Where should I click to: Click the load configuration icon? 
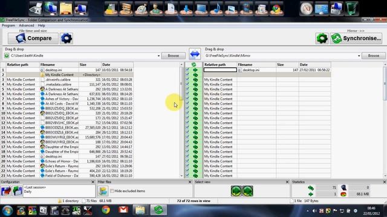point(18,191)
